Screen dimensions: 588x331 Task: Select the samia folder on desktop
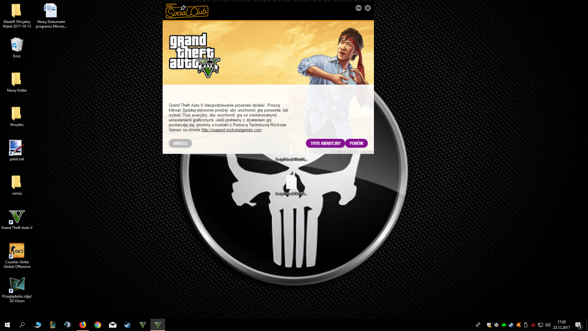point(17,185)
